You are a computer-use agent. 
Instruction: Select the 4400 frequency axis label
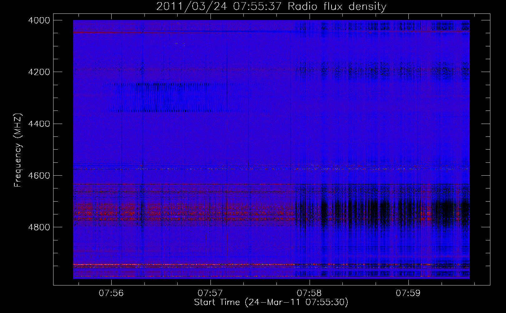pyautogui.click(x=39, y=124)
